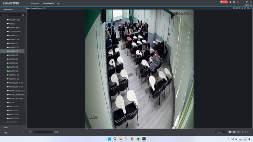Select the Live View(1) tab
This screenshot has height=142, width=253.
(x=48, y=4)
